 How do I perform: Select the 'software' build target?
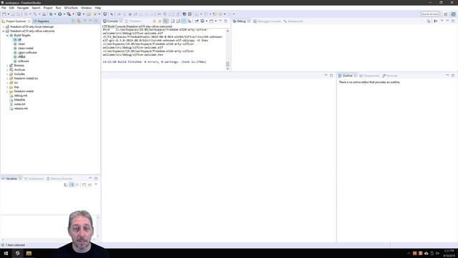24,61
